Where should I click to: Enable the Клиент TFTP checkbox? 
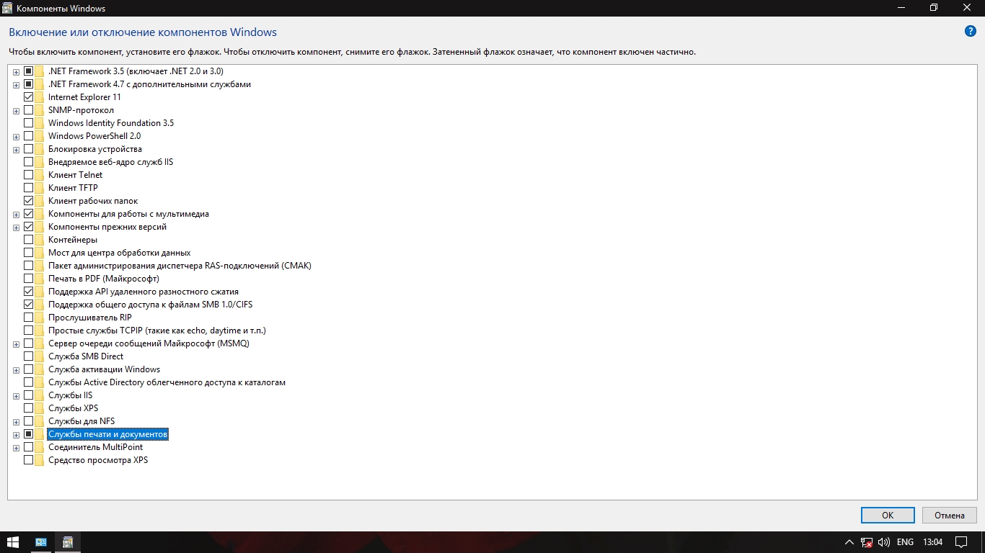point(29,188)
